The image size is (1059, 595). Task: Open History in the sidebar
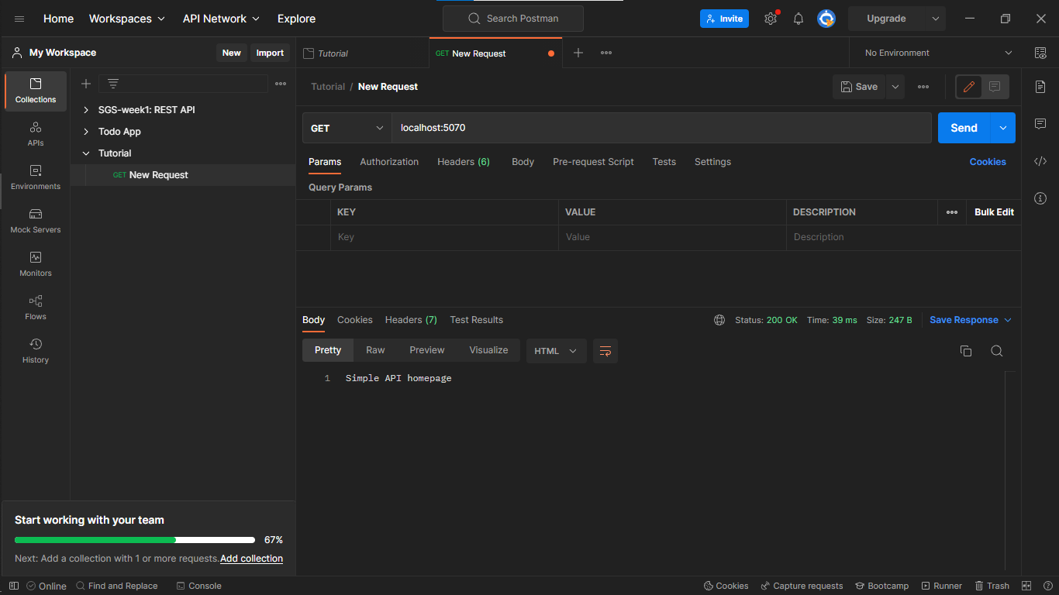(x=36, y=350)
